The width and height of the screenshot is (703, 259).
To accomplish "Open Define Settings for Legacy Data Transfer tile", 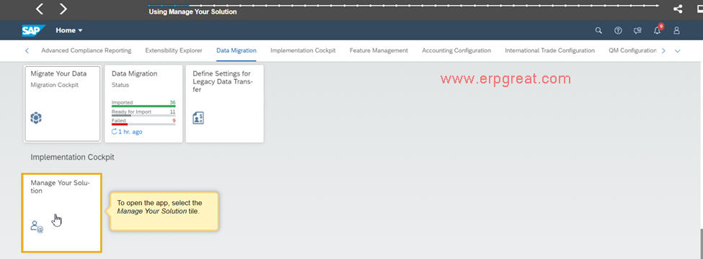I will click(225, 104).
